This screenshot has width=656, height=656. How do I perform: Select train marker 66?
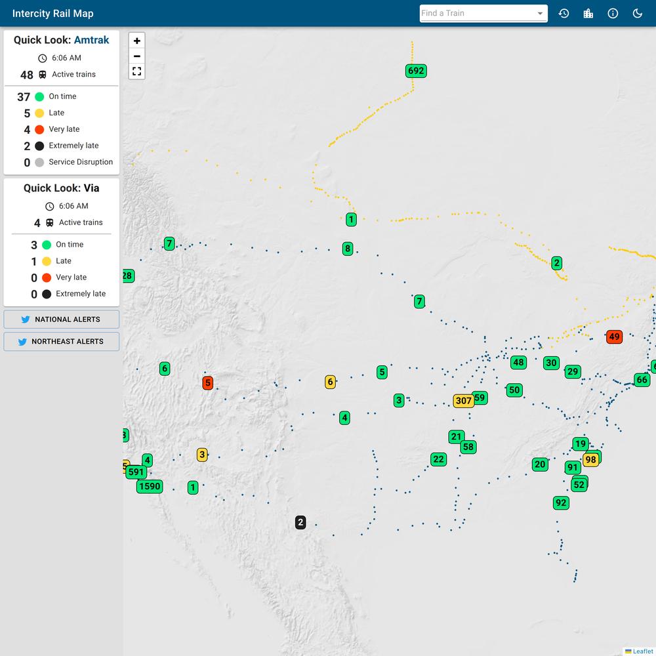tap(642, 380)
